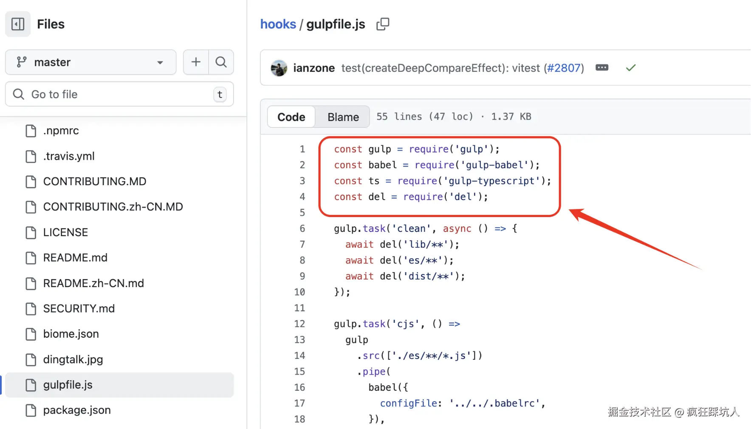Select gulpfile.js in the file tree
The width and height of the screenshot is (751, 429).
click(x=119, y=385)
